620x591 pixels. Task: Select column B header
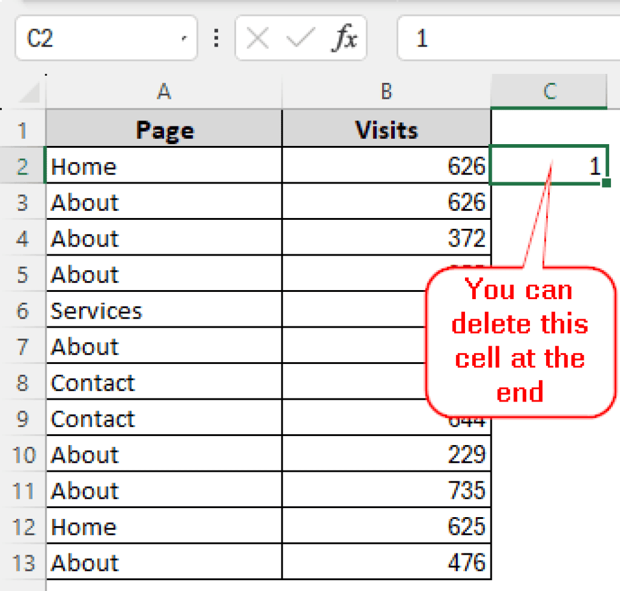(x=386, y=92)
